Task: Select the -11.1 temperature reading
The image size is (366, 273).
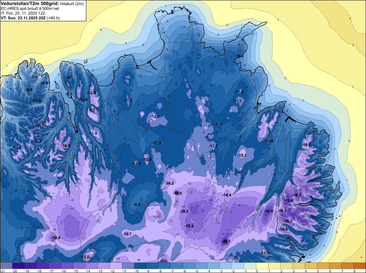Action: click(x=219, y=124)
